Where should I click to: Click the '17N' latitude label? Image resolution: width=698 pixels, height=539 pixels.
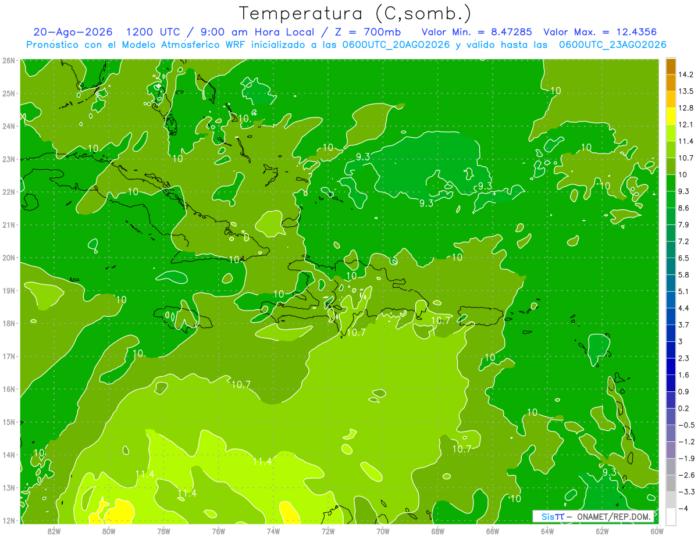click(x=9, y=356)
